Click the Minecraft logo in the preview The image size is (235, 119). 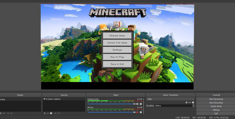click(x=118, y=13)
